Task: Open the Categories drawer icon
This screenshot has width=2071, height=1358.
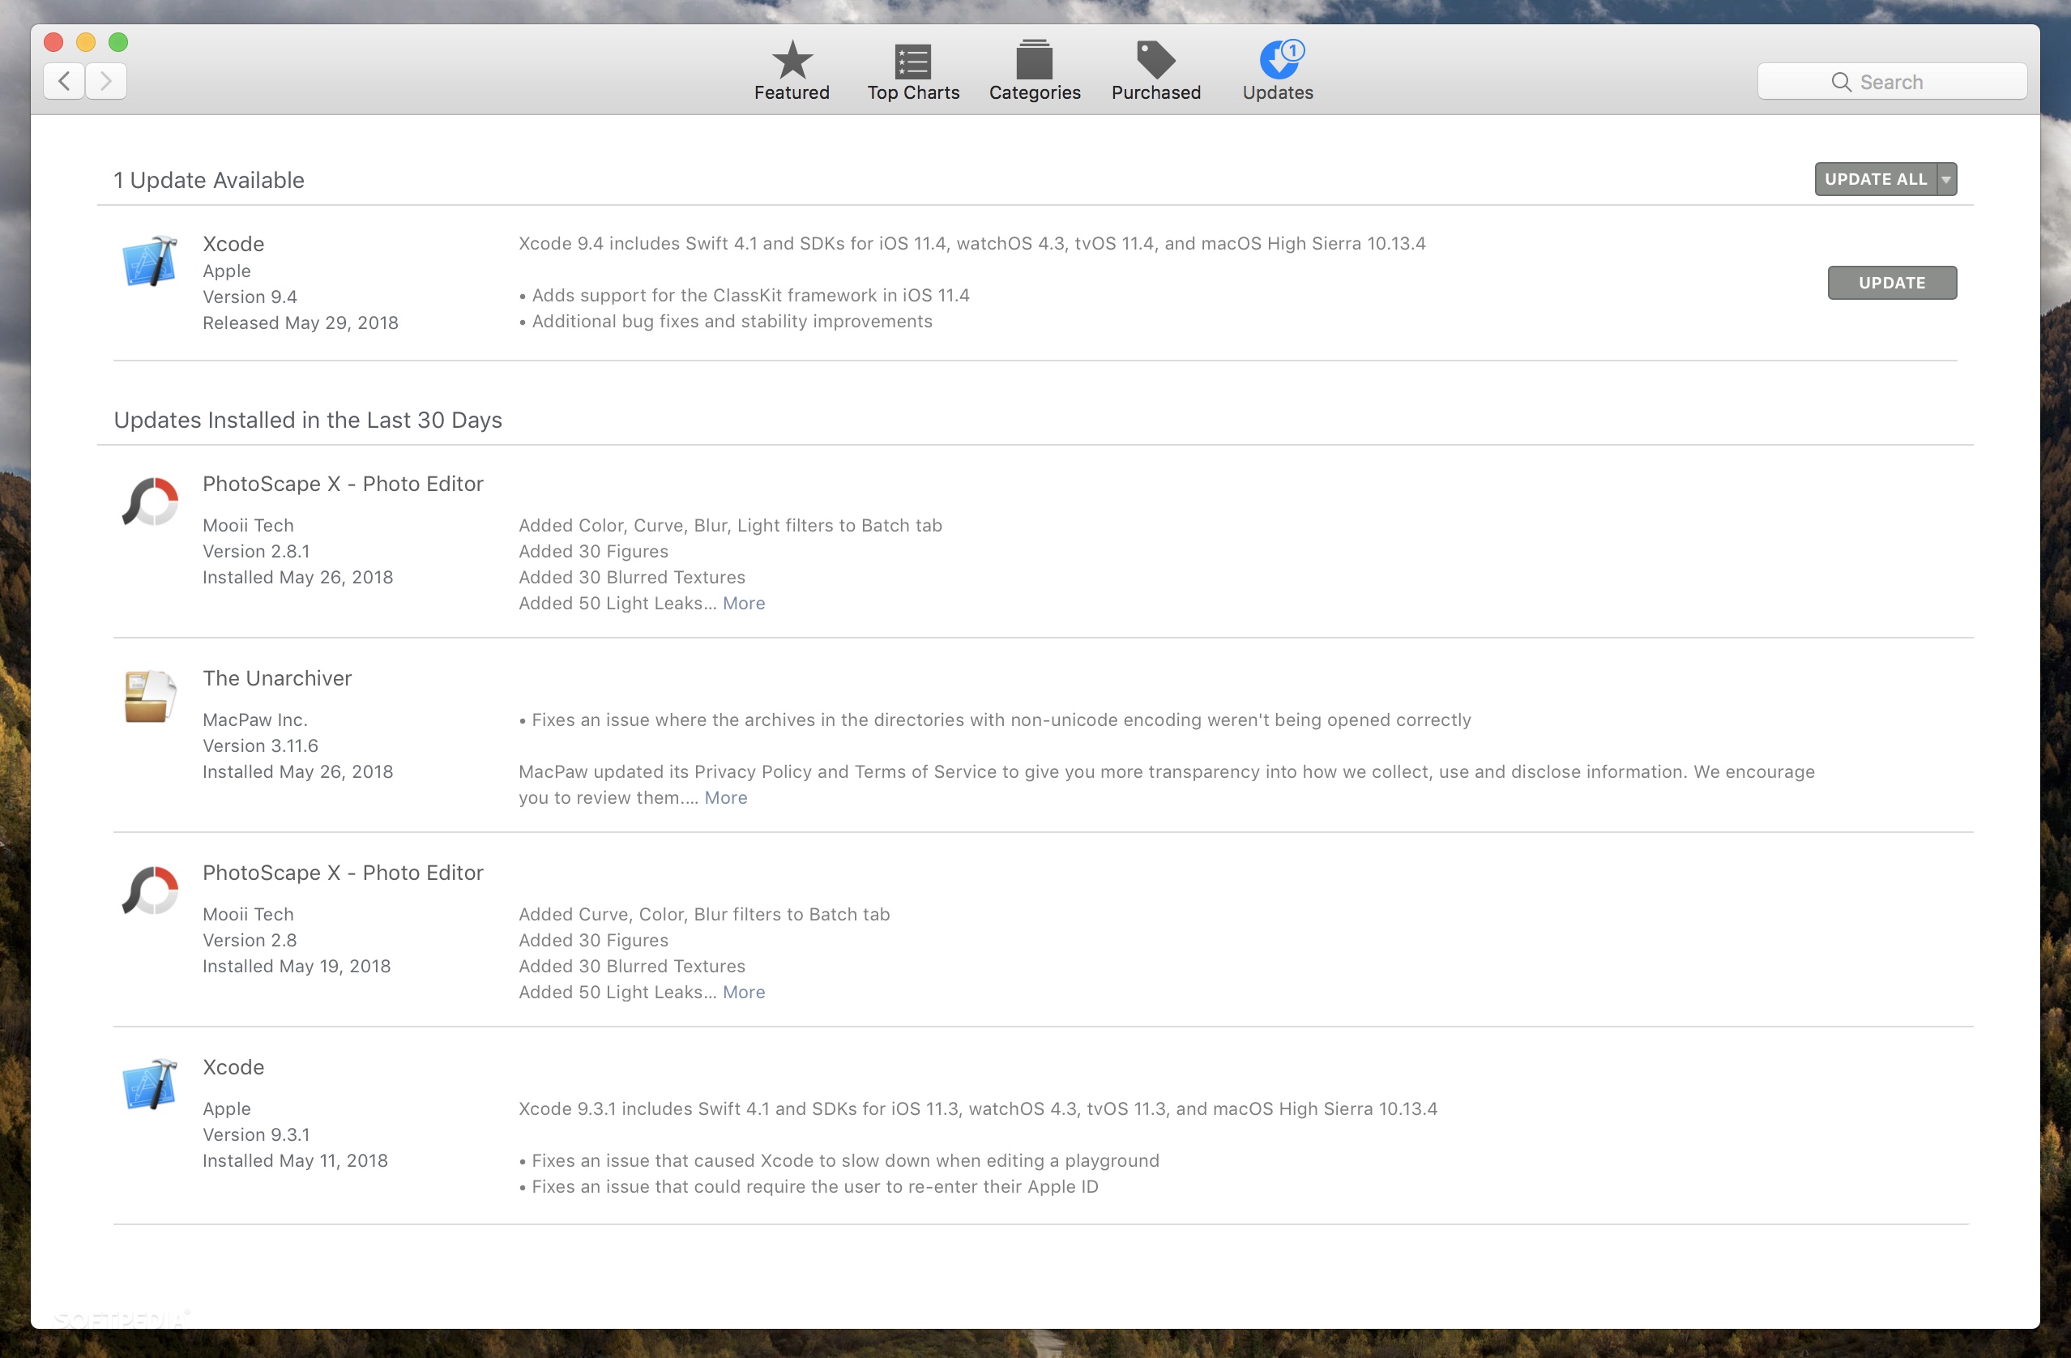Action: point(1034,61)
